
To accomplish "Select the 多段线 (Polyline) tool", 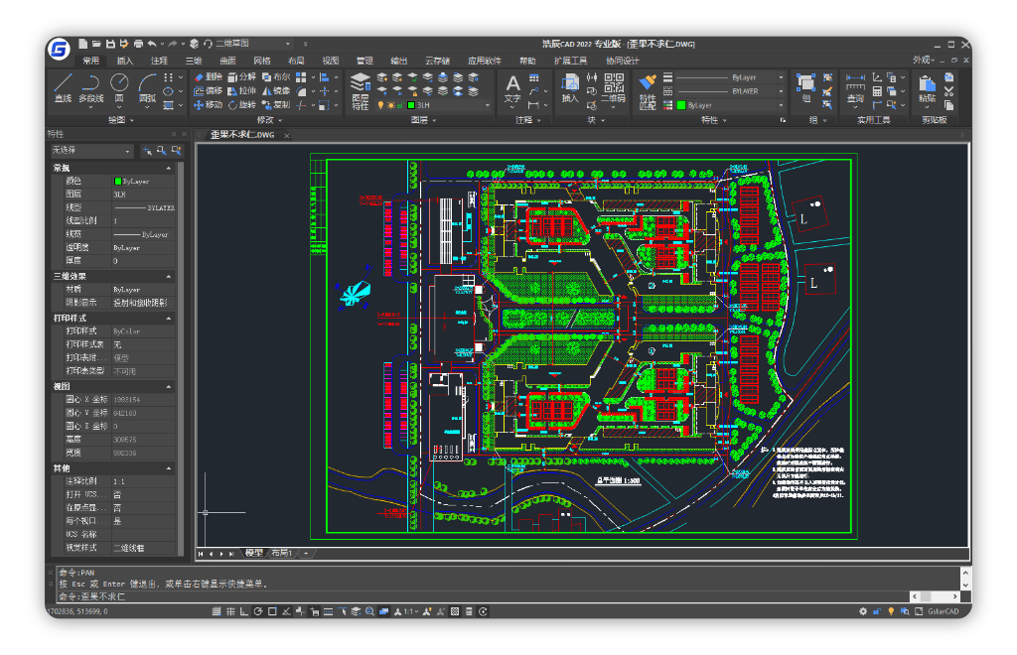I will point(90,88).
